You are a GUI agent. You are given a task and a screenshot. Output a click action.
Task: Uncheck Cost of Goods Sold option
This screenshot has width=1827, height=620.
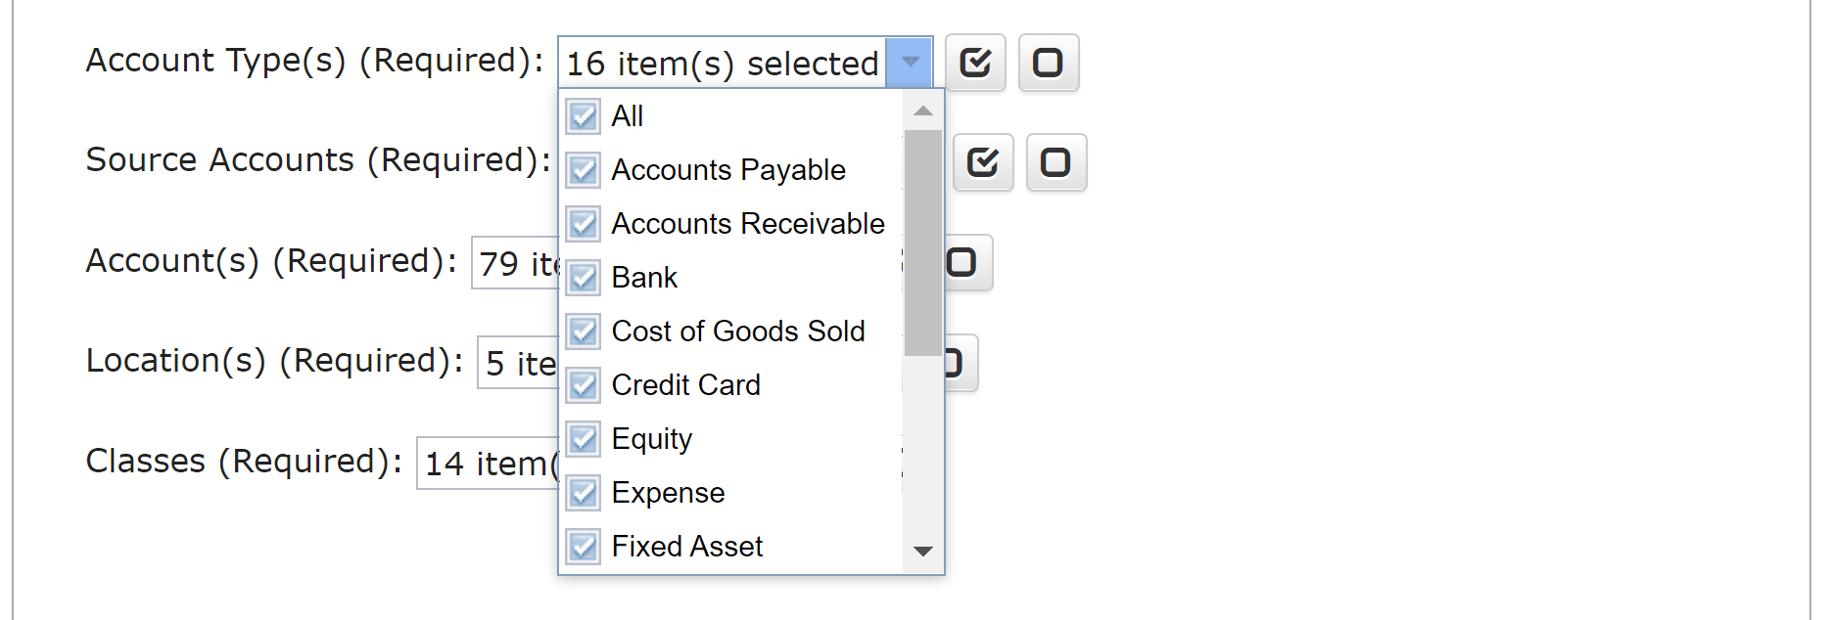pyautogui.click(x=584, y=332)
